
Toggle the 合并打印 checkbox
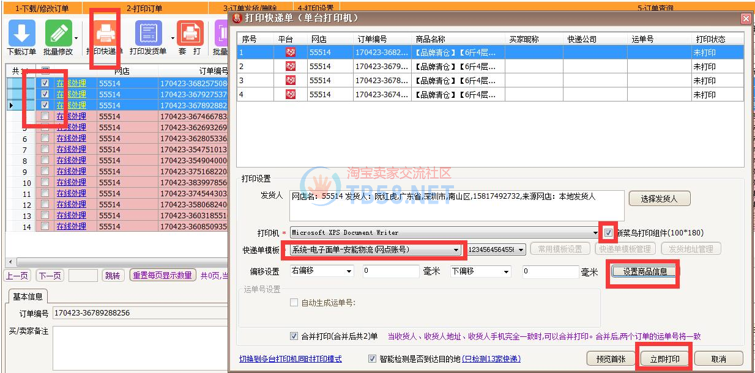click(294, 336)
